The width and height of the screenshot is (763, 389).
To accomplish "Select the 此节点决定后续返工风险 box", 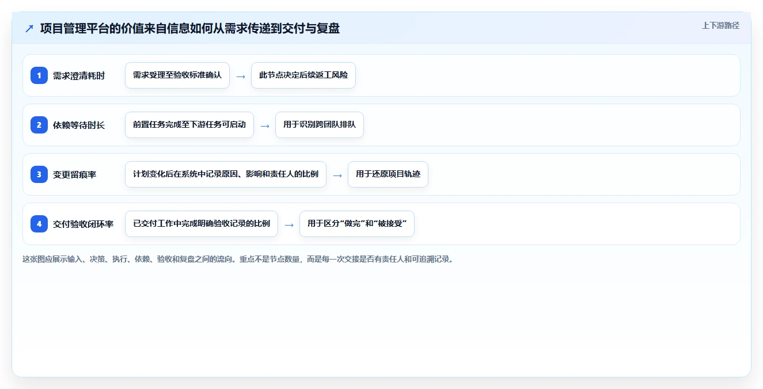I will coord(303,75).
